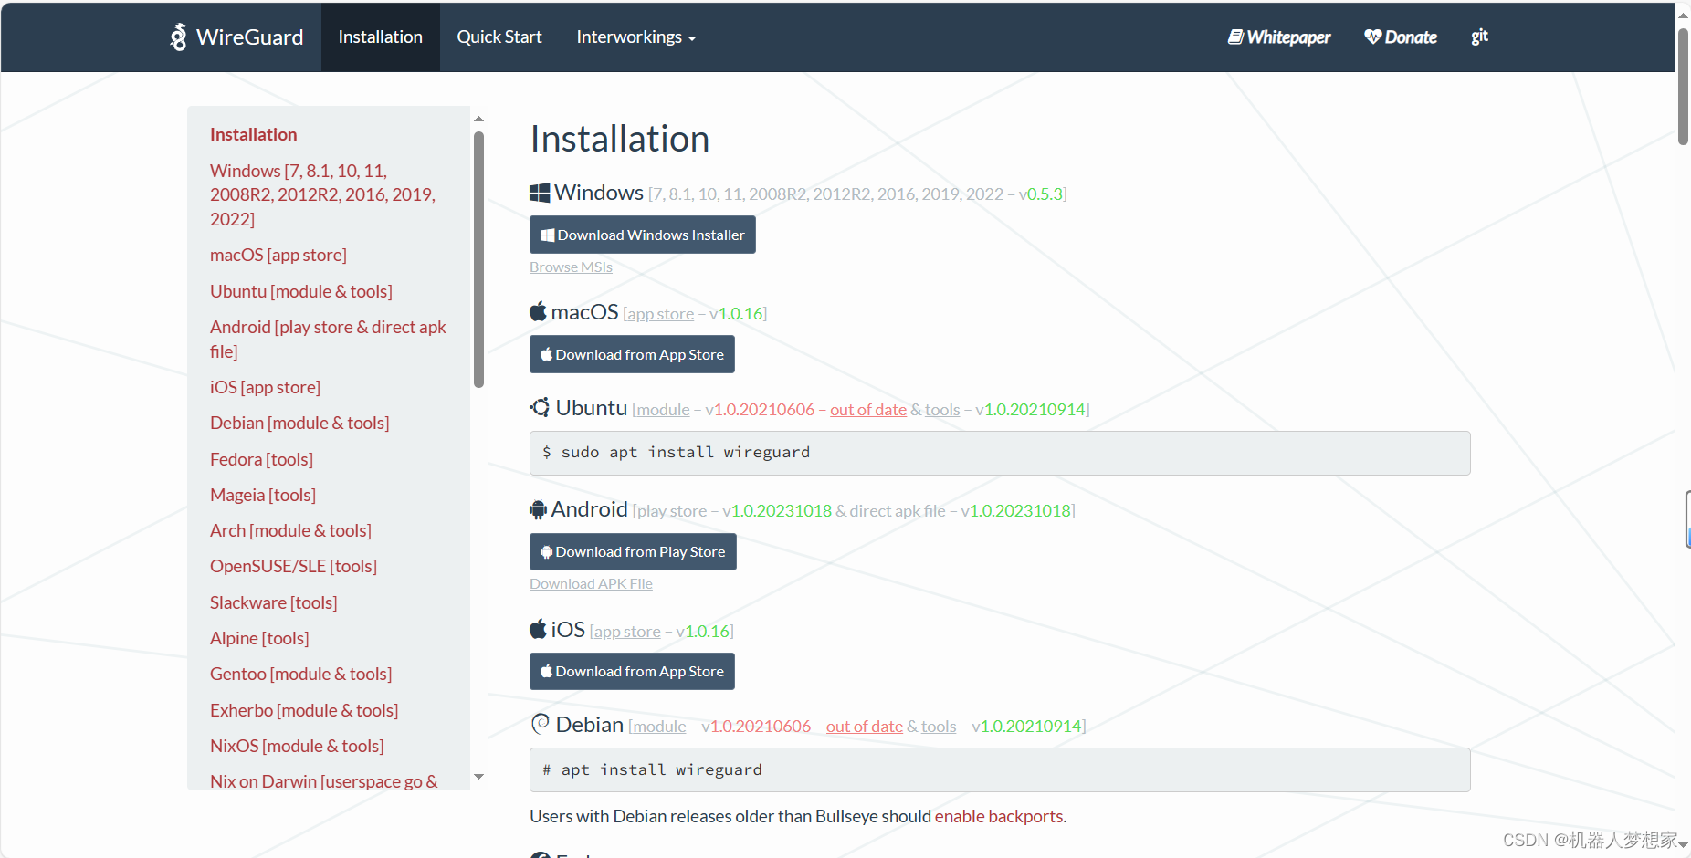Select OpenSUSE/SLE [tools] in sidebar

pyautogui.click(x=293, y=566)
